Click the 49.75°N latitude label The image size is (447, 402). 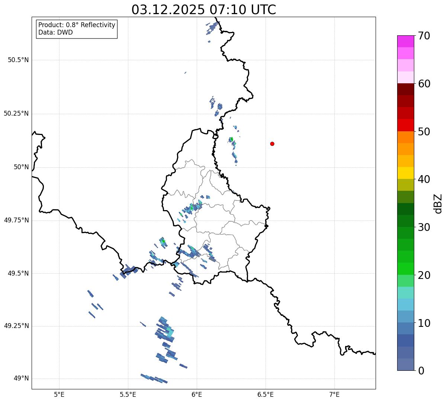point(16,220)
